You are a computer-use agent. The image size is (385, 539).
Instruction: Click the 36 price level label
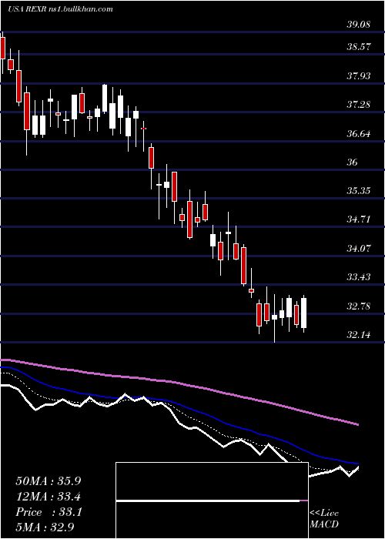[x=353, y=162]
